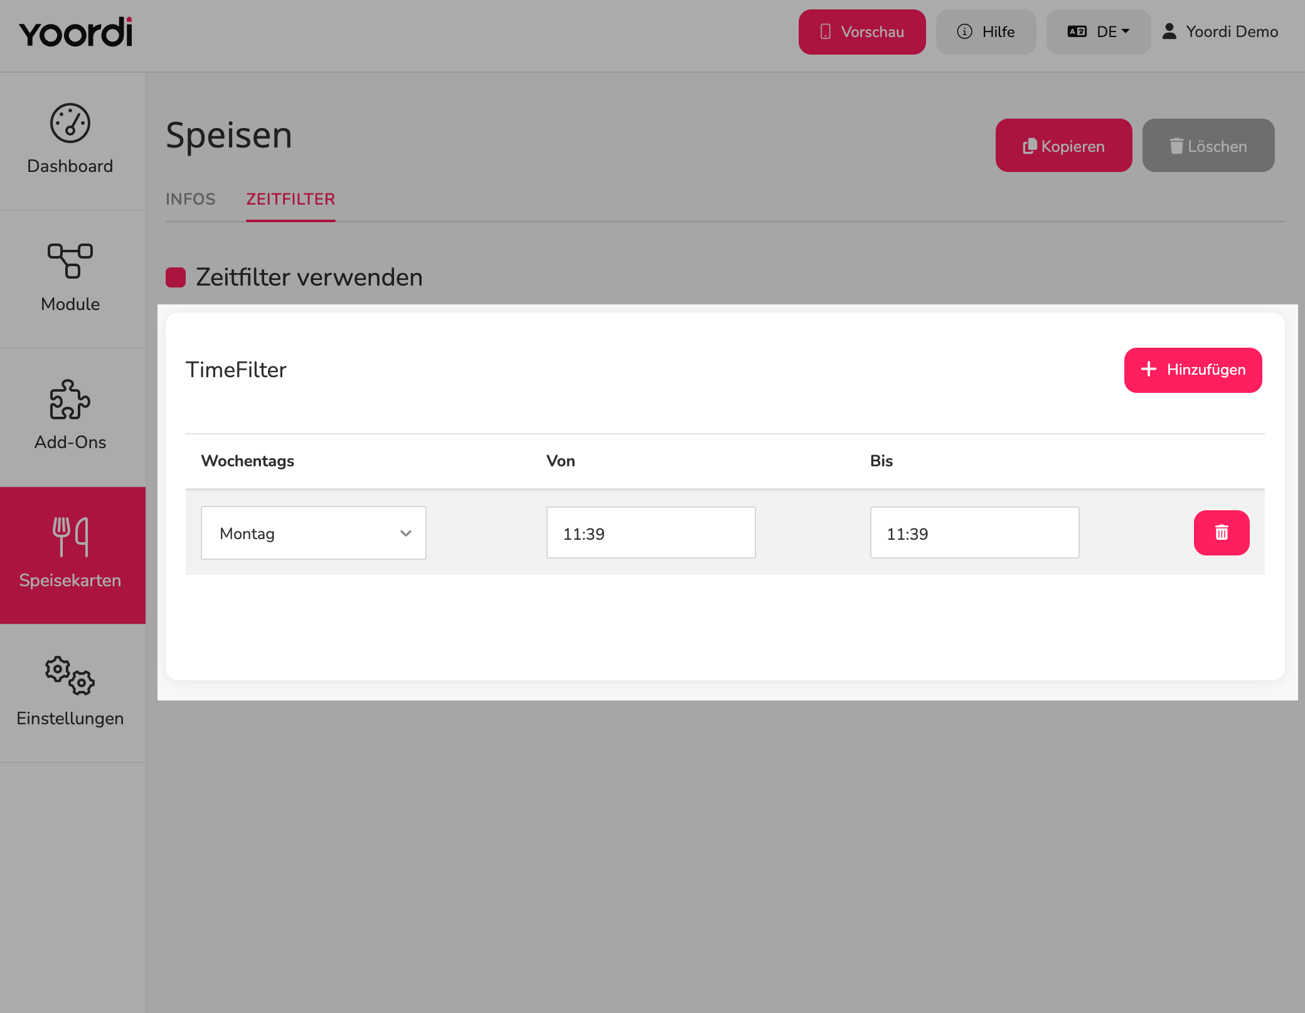This screenshot has height=1013, width=1305.
Task: Select the Speisekarten fork and knife icon
Action: (x=70, y=537)
